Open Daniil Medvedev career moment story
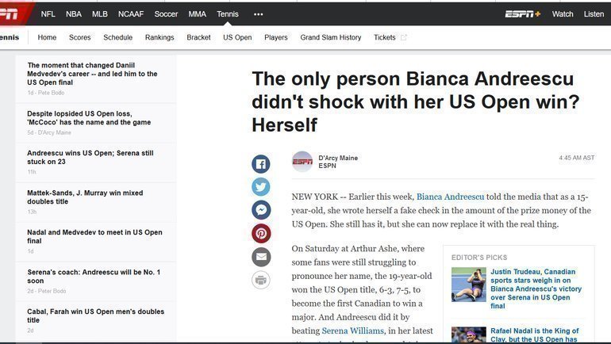This screenshot has width=611, height=344. click(x=92, y=74)
